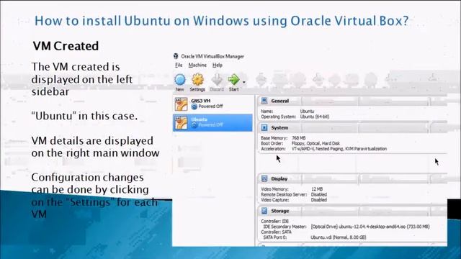
Task: Click the Ubuntu.vdi SATA disk entry
Action: [x=339, y=237]
